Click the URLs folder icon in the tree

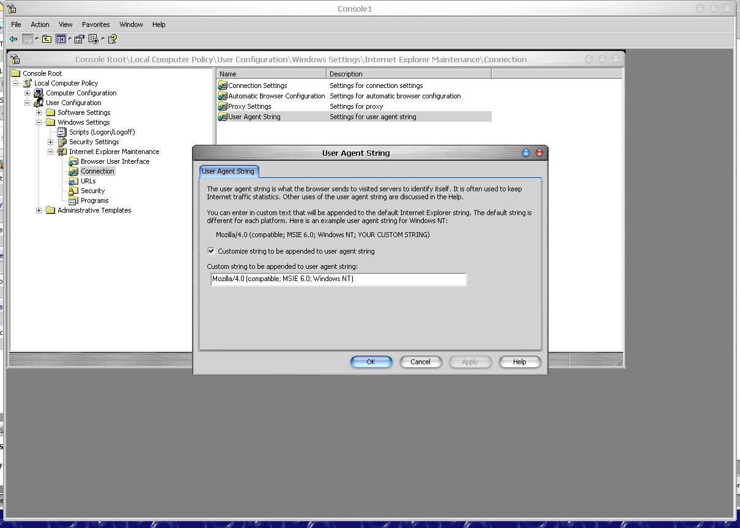pyautogui.click(x=73, y=181)
